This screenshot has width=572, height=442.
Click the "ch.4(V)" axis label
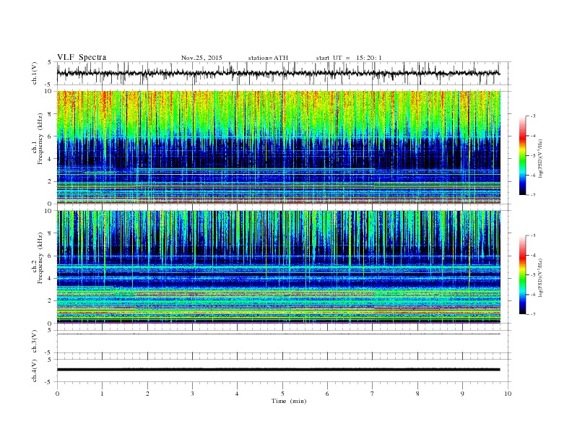[x=35, y=370]
